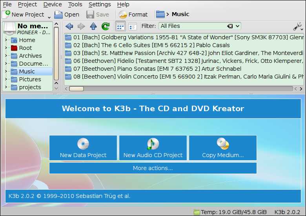The width and height of the screenshot is (306, 216).
Task: Open the File menu
Action: pos(7,4)
